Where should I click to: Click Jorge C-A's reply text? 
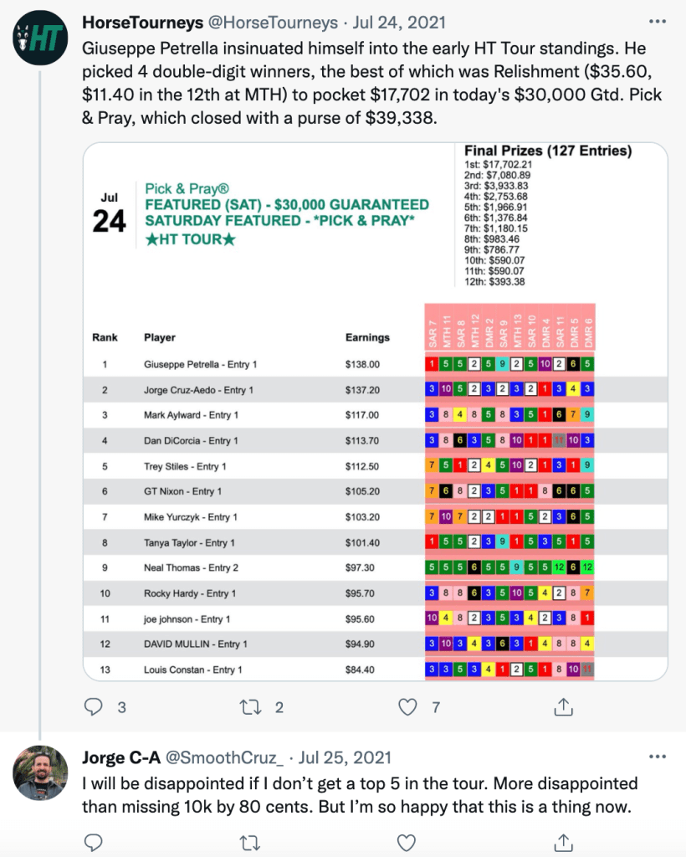pyautogui.click(x=360, y=795)
